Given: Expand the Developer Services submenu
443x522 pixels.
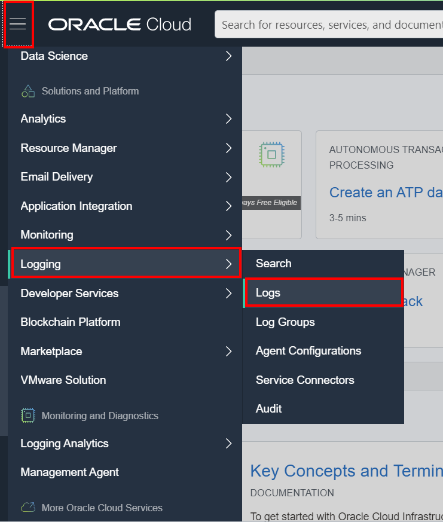Looking at the screenshot, I should click(228, 293).
